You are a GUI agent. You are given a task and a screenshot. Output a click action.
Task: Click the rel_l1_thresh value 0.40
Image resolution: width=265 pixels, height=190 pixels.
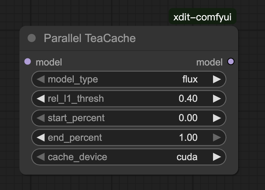pos(188,99)
